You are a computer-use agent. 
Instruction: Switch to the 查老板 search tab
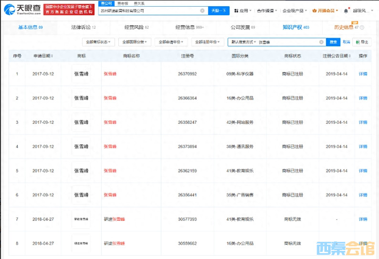pyautogui.click(x=123, y=3)
